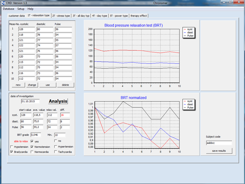Click the Subject code input field
This screenshot has height=184, width=245.
pos(219,143)
